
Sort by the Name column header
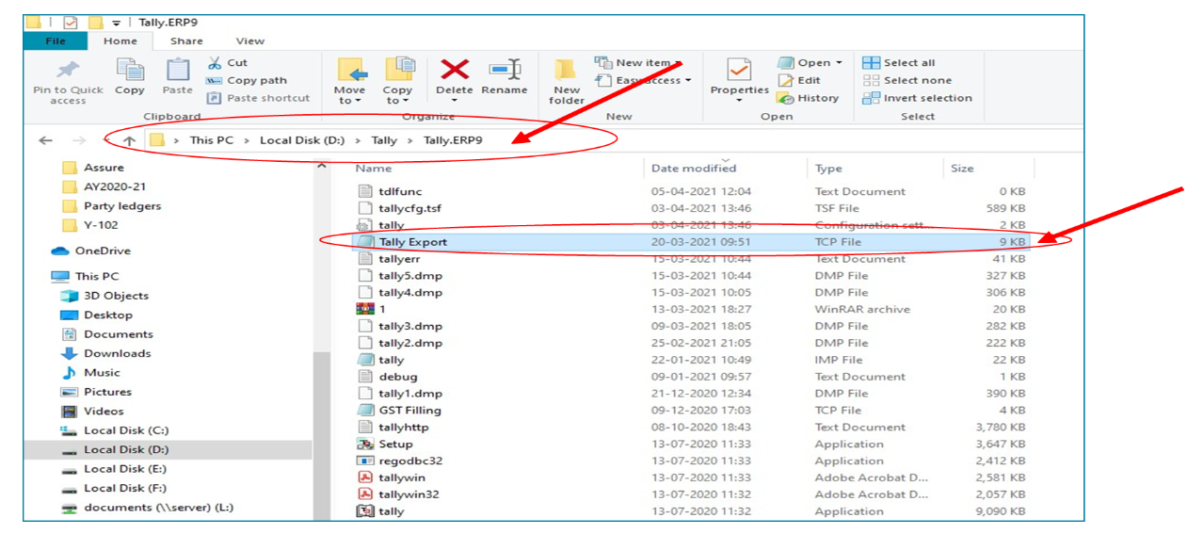(374, 169)
